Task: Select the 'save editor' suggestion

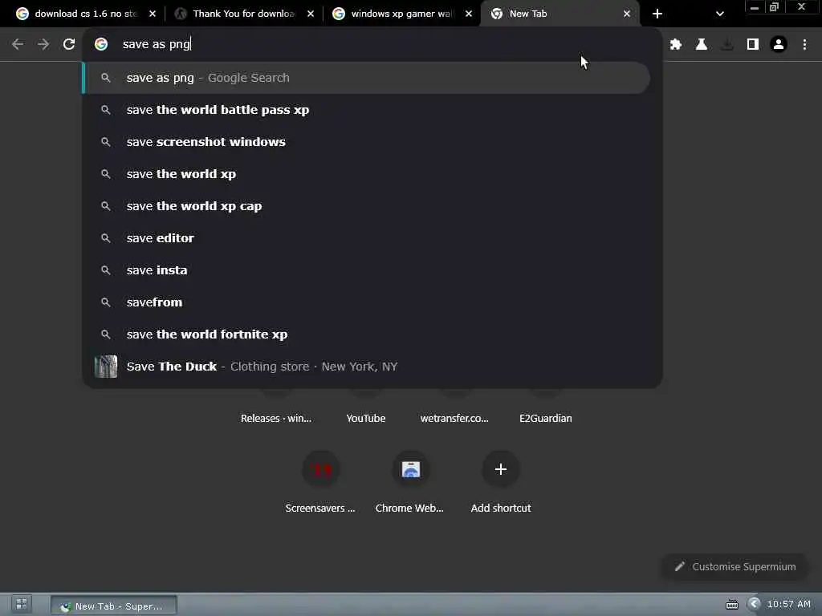Action: point(366,238)
